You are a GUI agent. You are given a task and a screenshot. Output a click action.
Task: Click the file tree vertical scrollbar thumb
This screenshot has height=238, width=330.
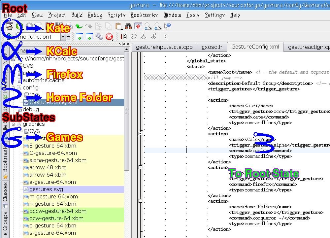(x=126, y=111)
